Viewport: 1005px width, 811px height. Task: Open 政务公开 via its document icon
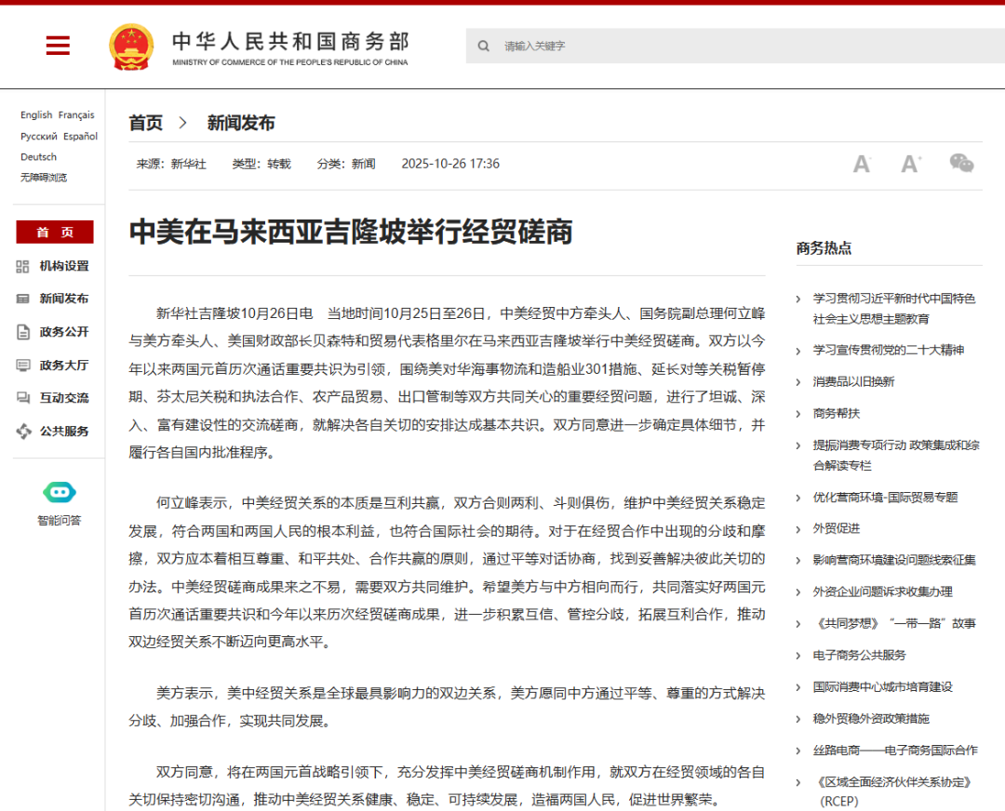coord(21,331)
